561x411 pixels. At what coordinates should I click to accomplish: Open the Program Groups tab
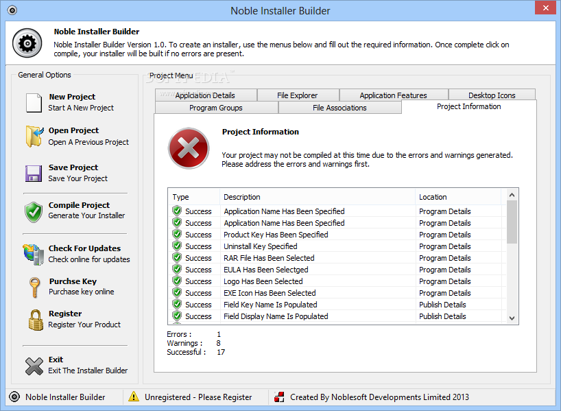click(x=217, y=108)
